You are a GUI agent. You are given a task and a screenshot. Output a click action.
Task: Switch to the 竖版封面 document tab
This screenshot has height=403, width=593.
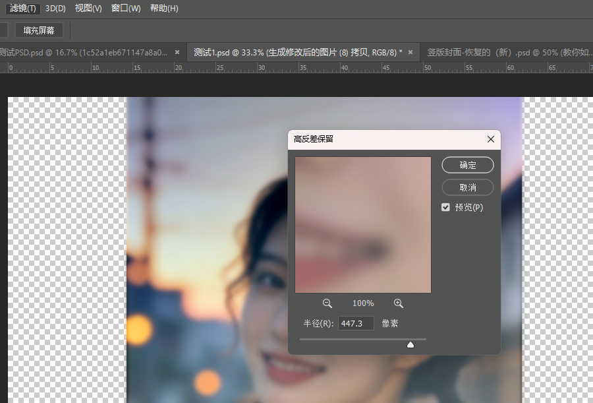pos(507,52)
